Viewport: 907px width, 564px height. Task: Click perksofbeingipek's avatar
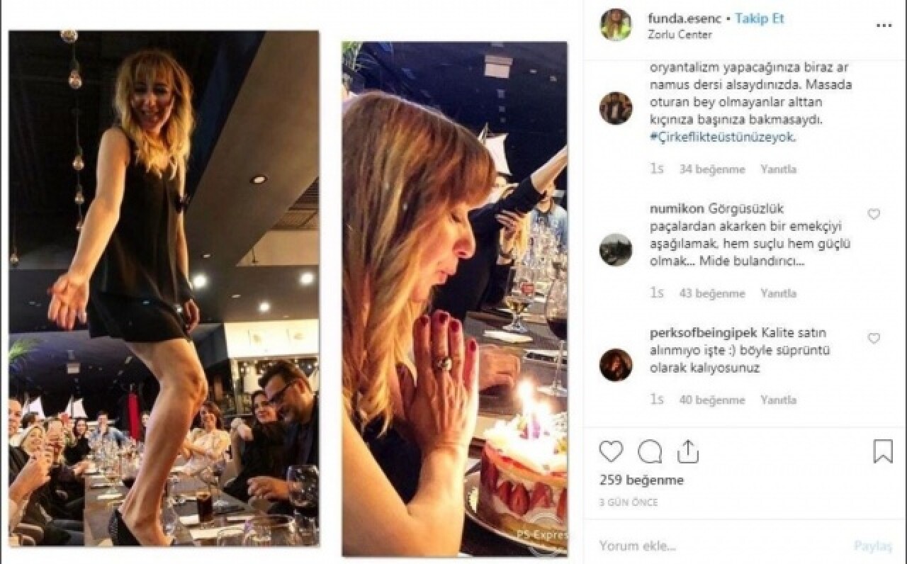pos(615,365)
